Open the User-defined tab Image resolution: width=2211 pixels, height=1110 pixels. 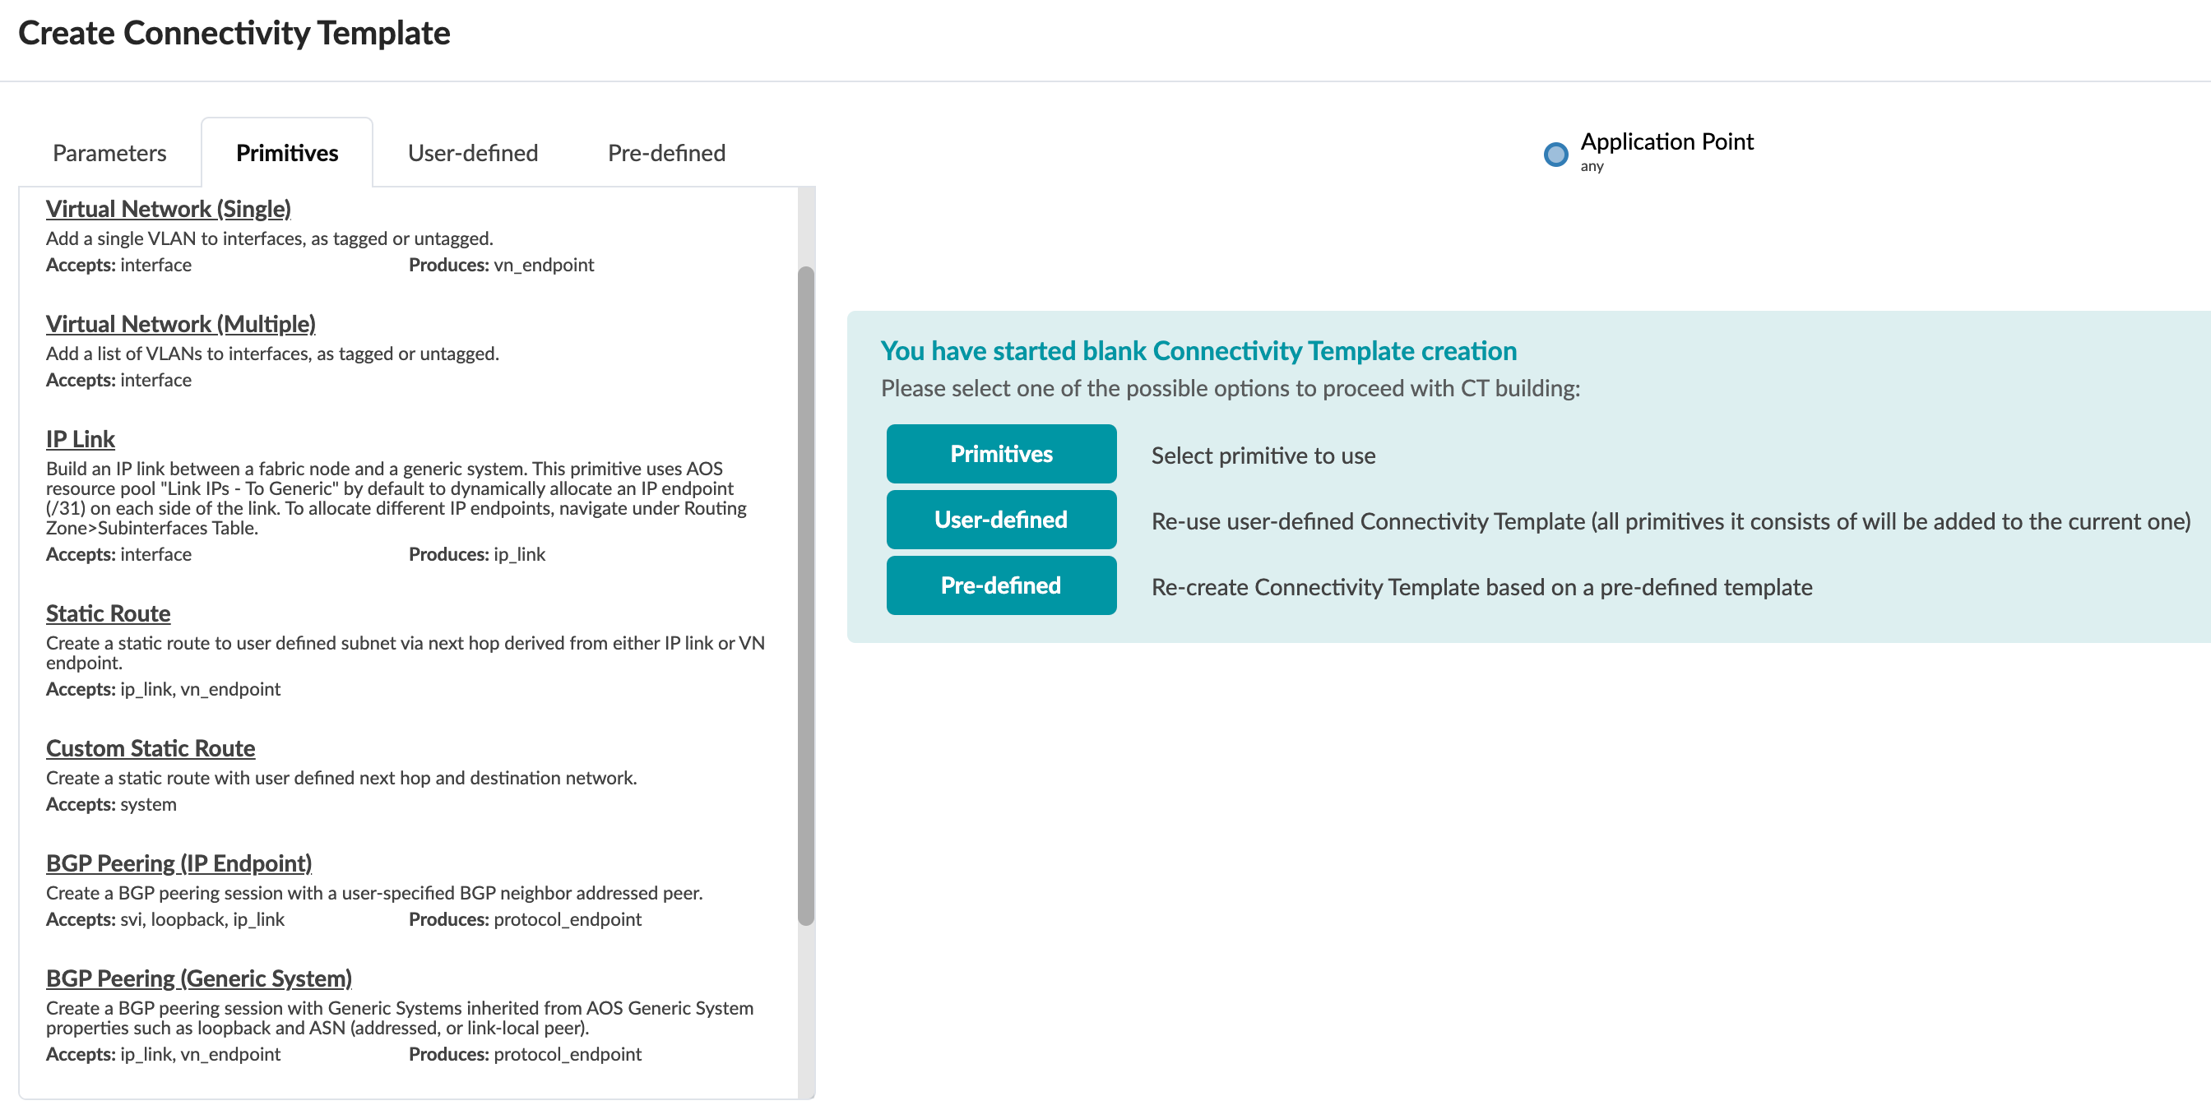point(472,153)
